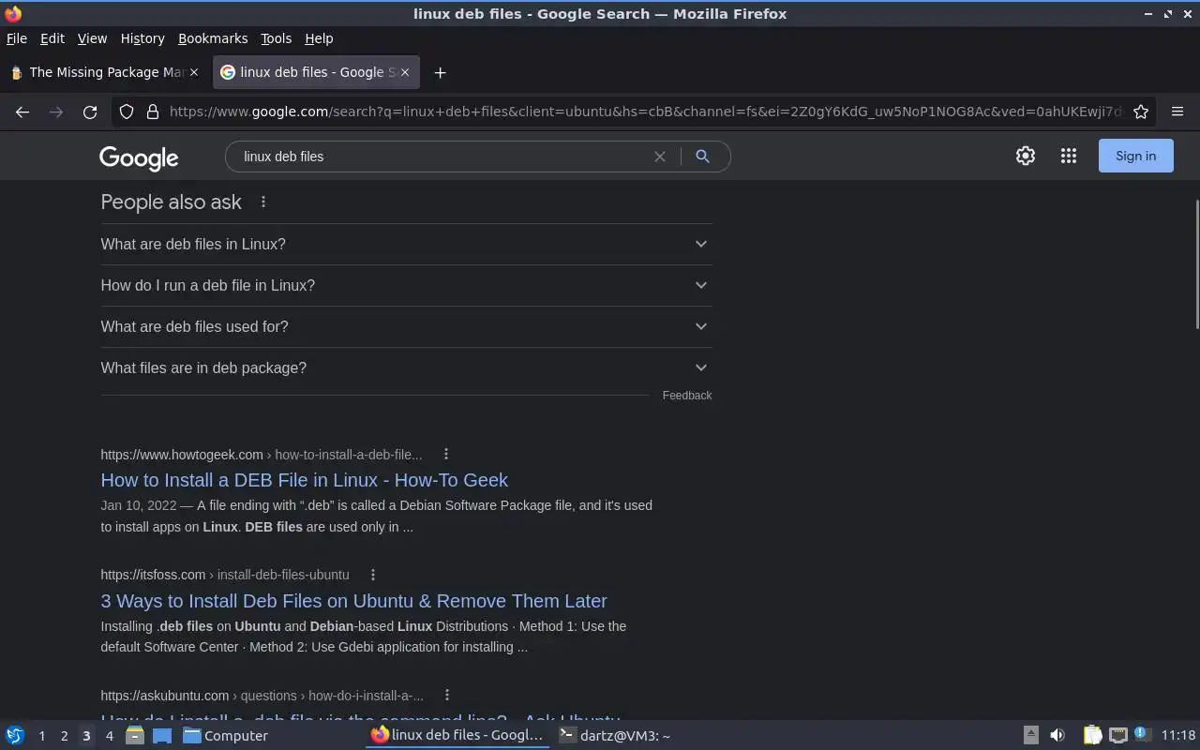This screenshot has width=1200, height=750.
Task: Switch to workspace 2
Action: 64,736
